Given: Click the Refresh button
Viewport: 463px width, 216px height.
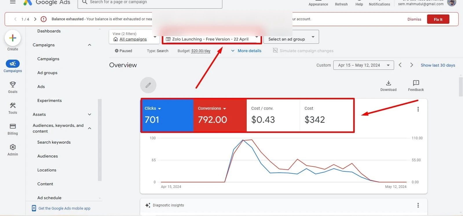Looking at the screenshot, I should pyautogui.click(x=341, y=3).
